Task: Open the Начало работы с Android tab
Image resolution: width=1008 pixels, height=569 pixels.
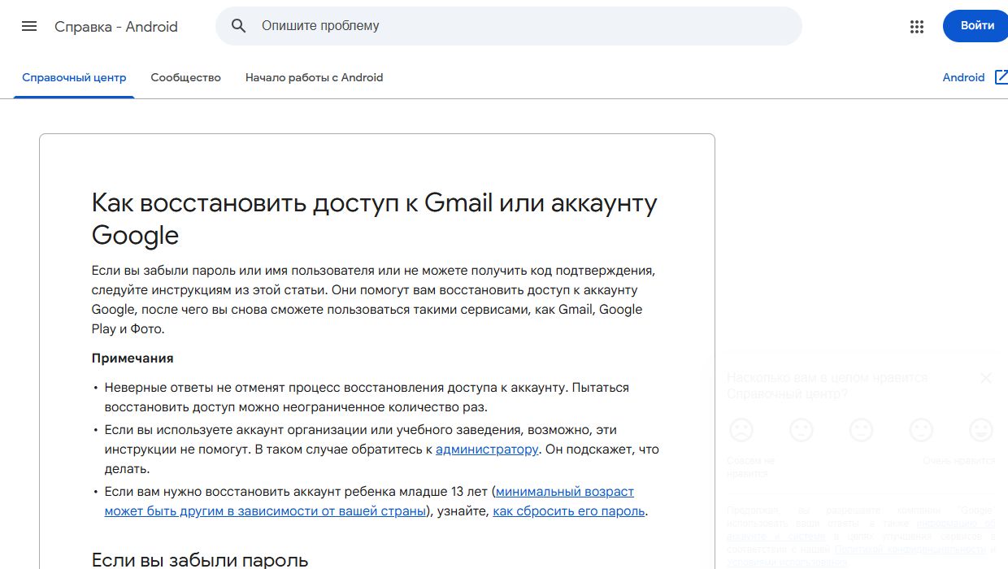Action: [x=314, y=78]
